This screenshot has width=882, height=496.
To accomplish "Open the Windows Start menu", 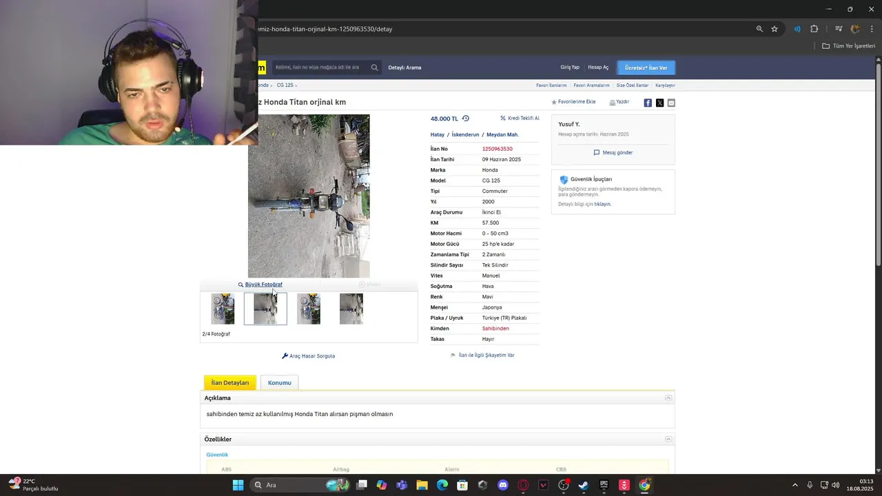I will point(238,485).
